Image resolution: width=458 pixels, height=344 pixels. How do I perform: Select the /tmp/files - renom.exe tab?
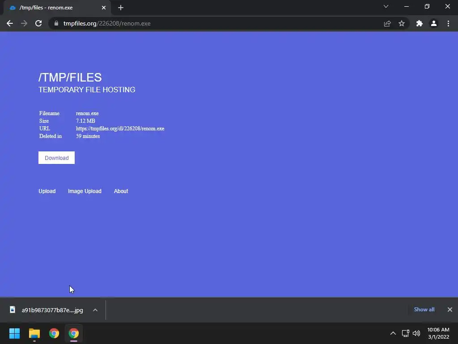point(57,8)
